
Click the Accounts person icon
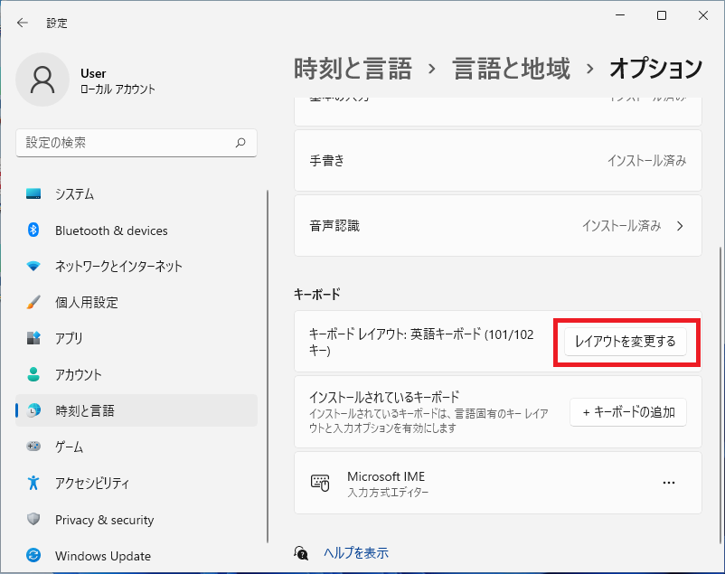coord(34,374)
